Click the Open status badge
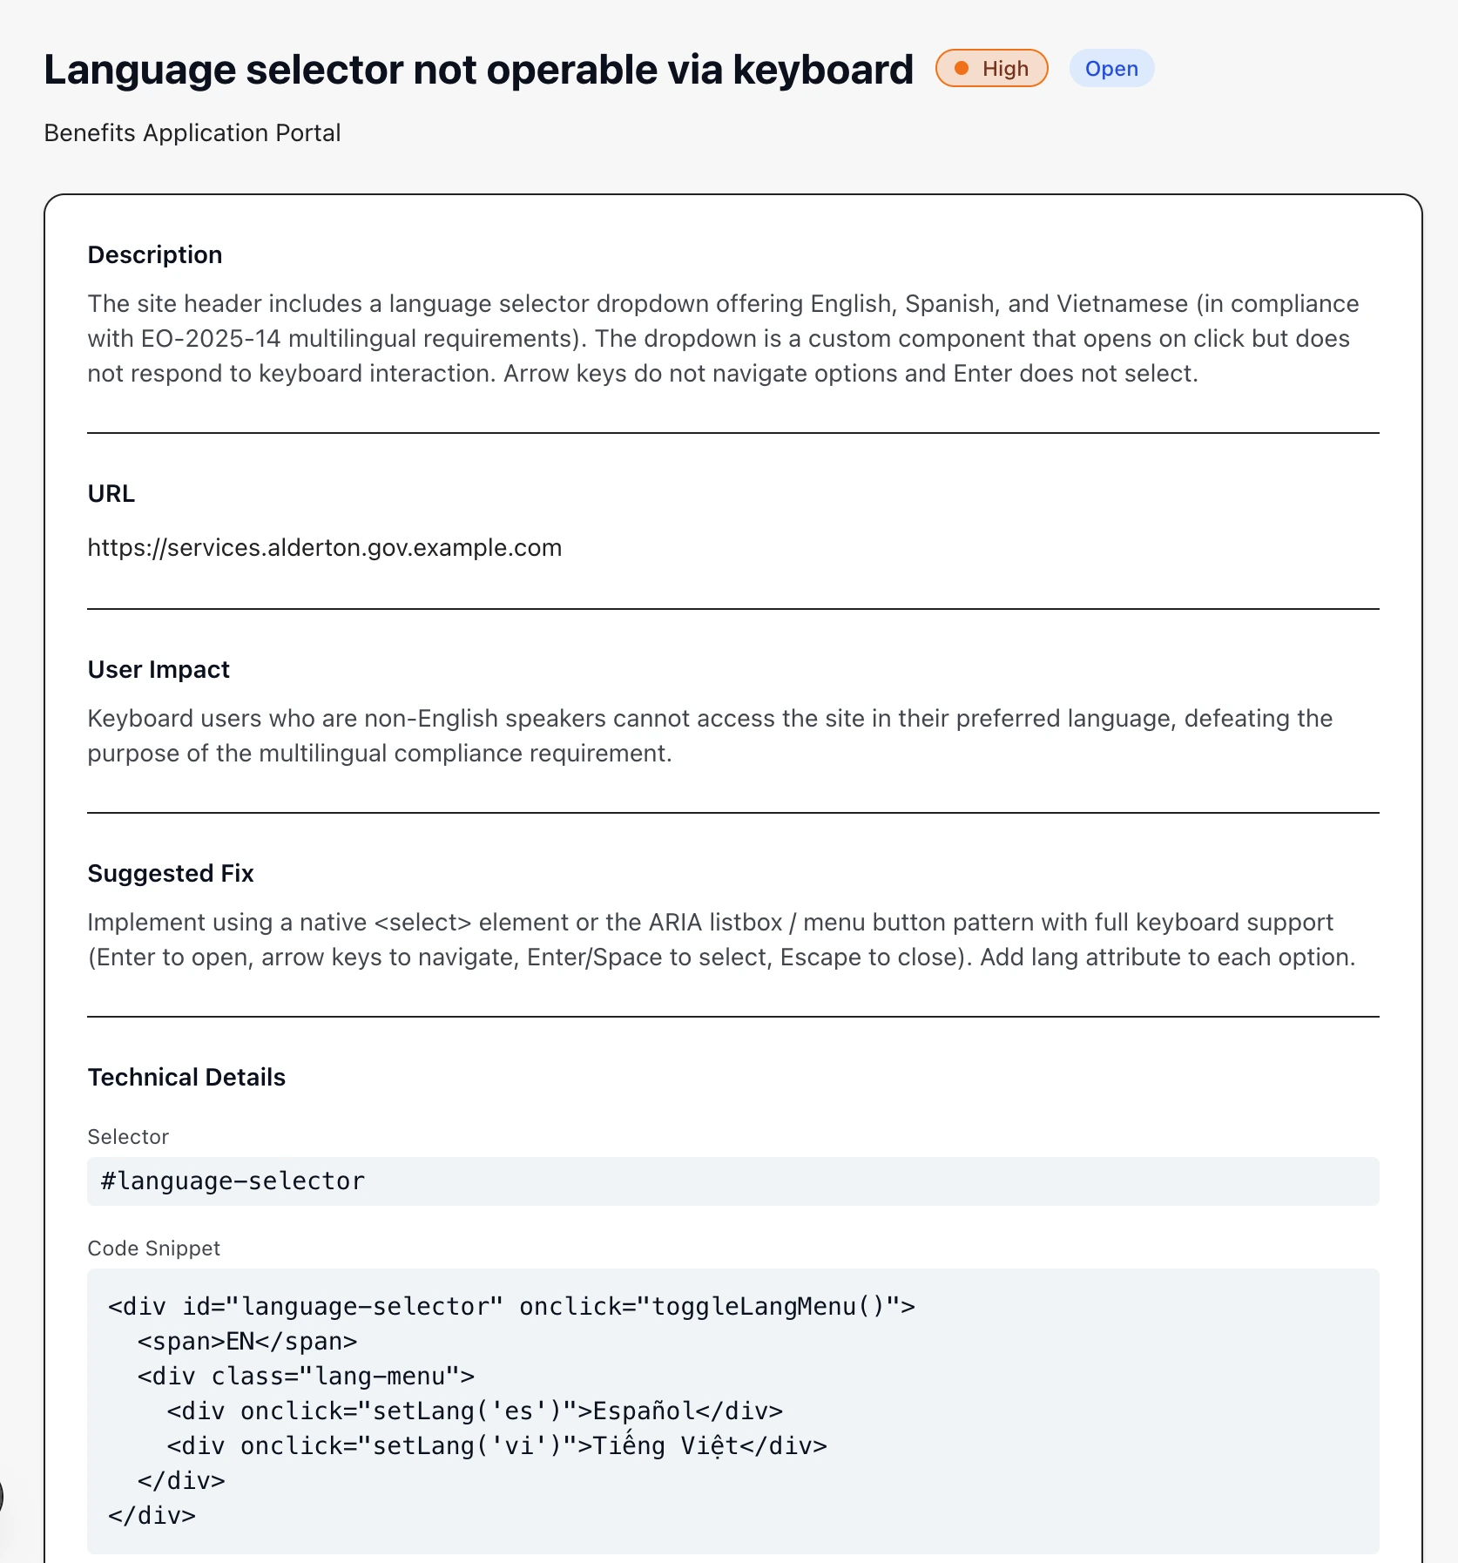 (x=1110, y=68)
